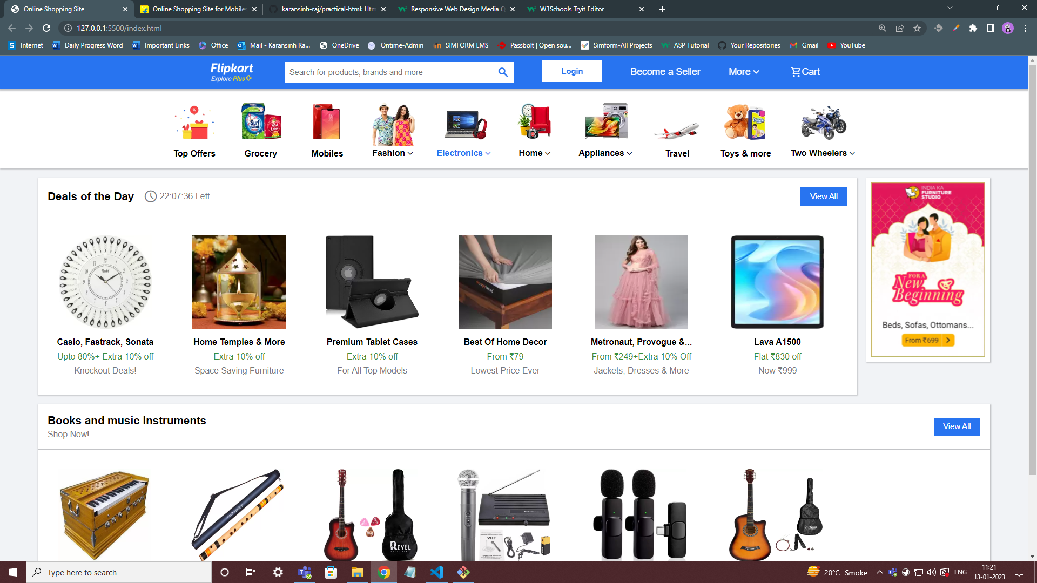
Task: Open File Explorer from taskbar
Action: 358,572
